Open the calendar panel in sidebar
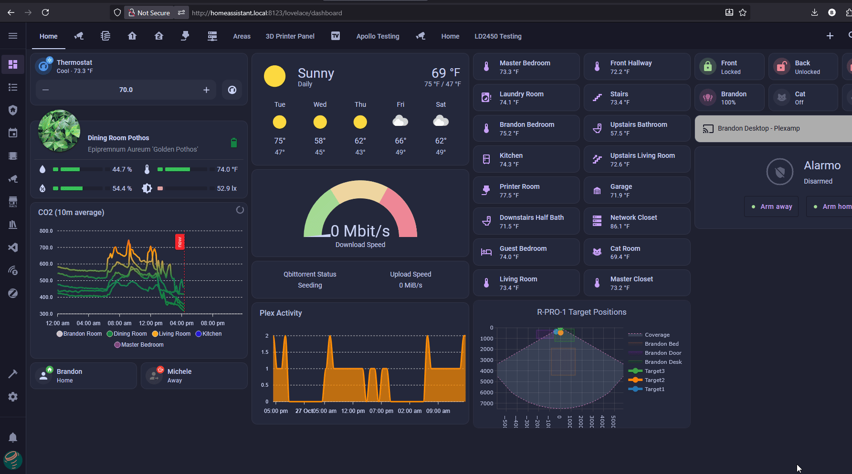The image size is (852, 474). tap(13, 133)
